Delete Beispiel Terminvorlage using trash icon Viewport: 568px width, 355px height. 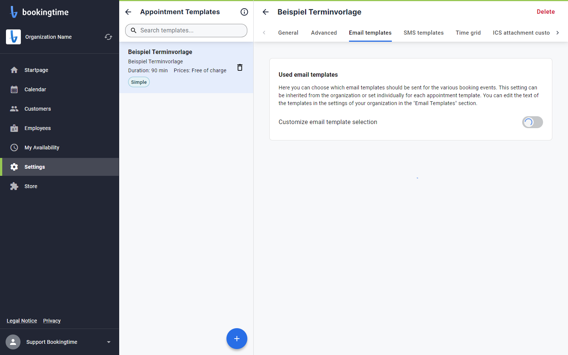pos(240,67)
